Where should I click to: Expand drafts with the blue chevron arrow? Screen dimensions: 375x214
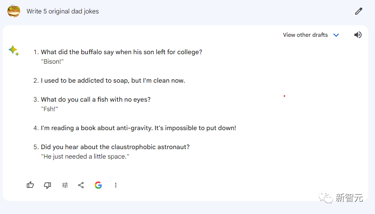point(336,35)
